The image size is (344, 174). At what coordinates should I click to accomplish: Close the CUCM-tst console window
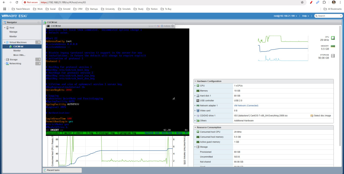pos(173,26)
